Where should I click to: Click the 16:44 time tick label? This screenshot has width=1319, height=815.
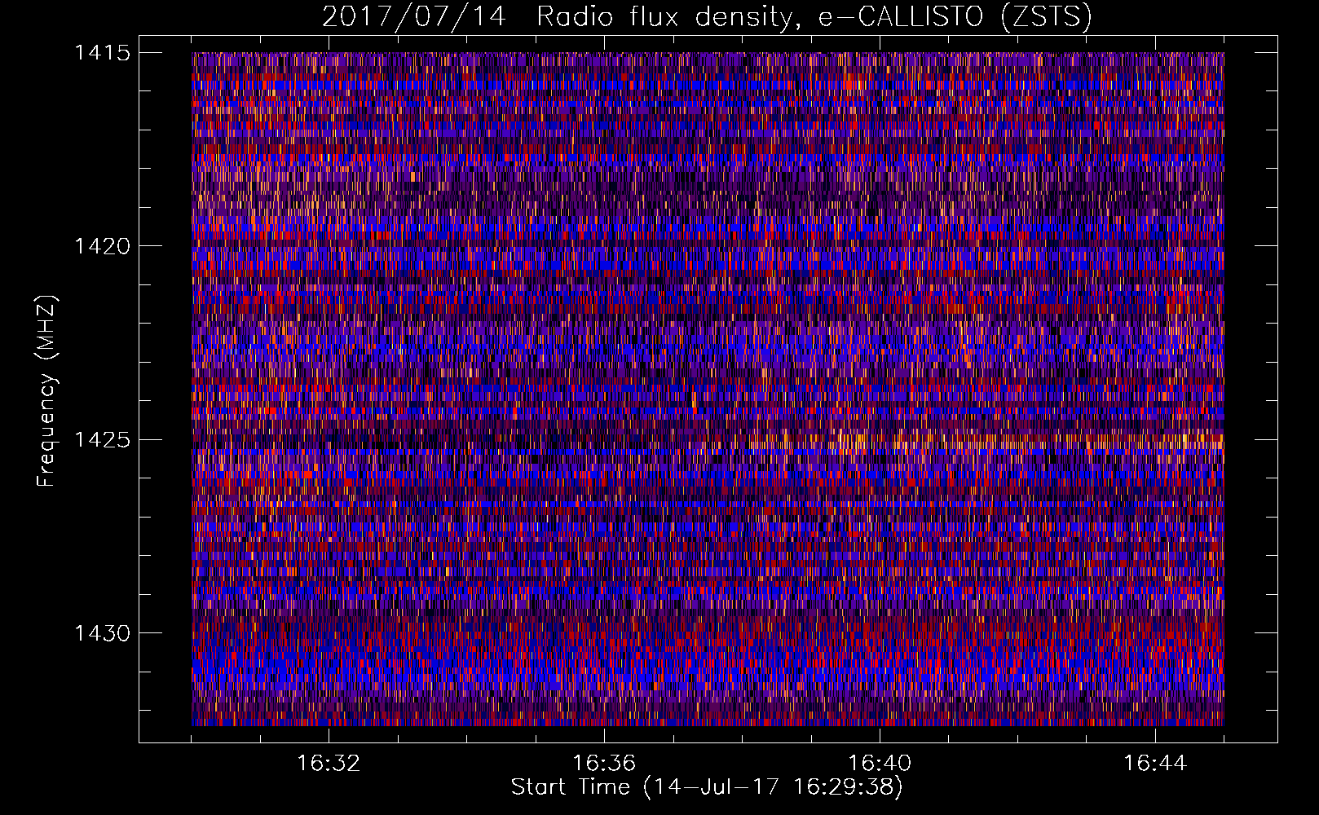tap(1155, 764)
